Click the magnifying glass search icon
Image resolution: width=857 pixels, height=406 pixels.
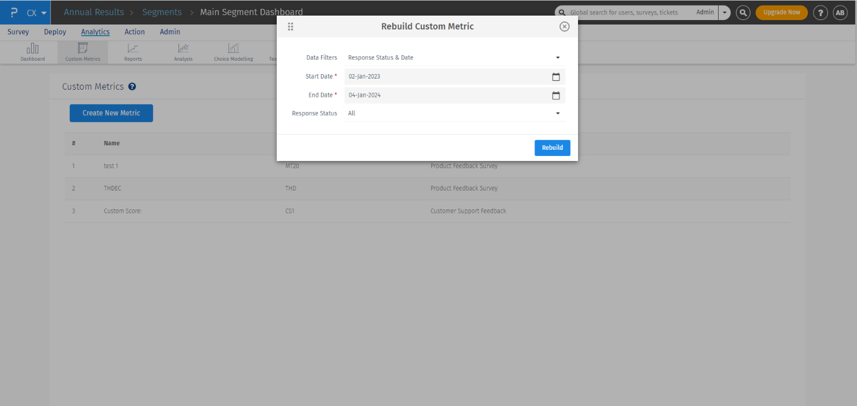click(743, 12)
